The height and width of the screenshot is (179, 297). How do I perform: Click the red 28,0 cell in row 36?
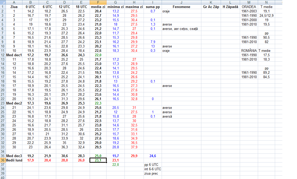64,160
